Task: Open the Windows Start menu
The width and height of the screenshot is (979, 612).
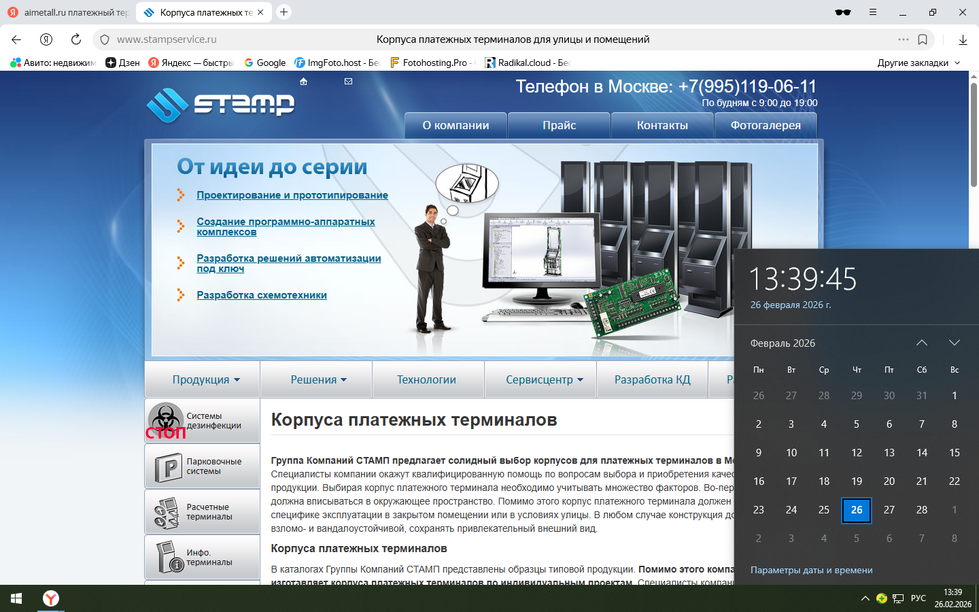Action: (16, 598)
